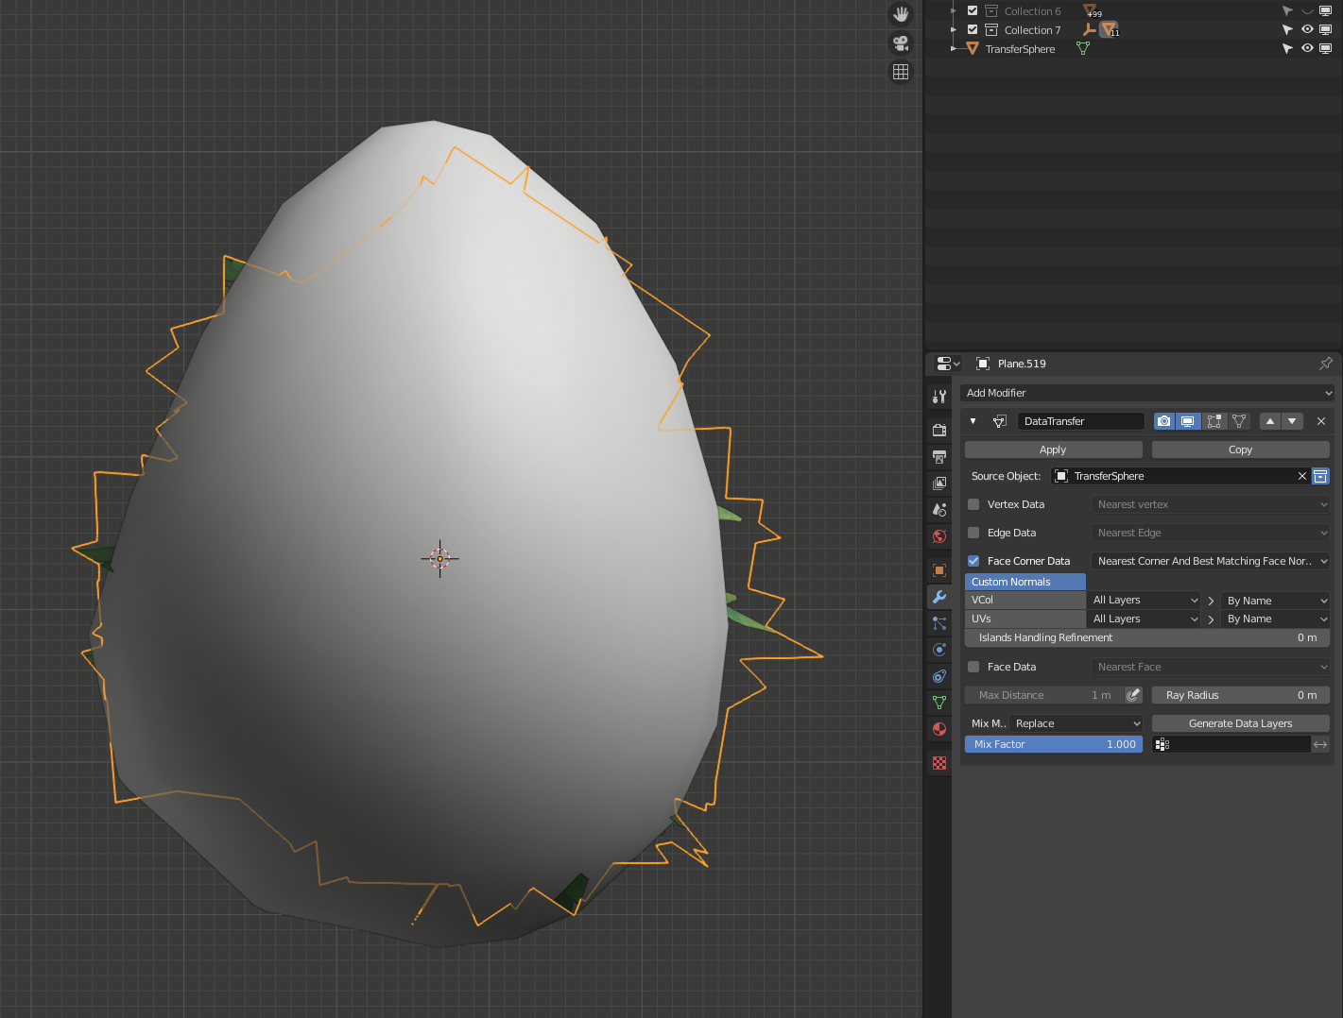Image resolution: width=1343 pixels, height=1018 pixels.
Task: Open the Physics properties tab
Action: 939,650
